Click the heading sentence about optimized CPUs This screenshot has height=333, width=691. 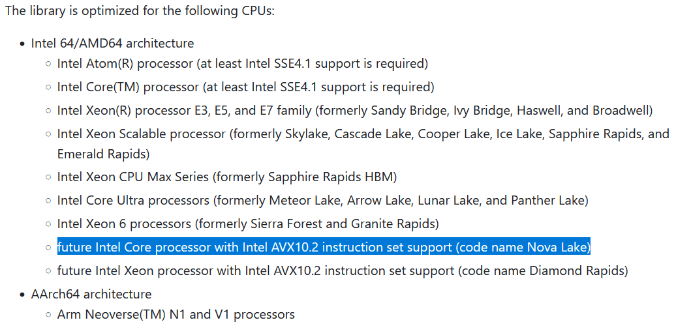tap(139, 12)
